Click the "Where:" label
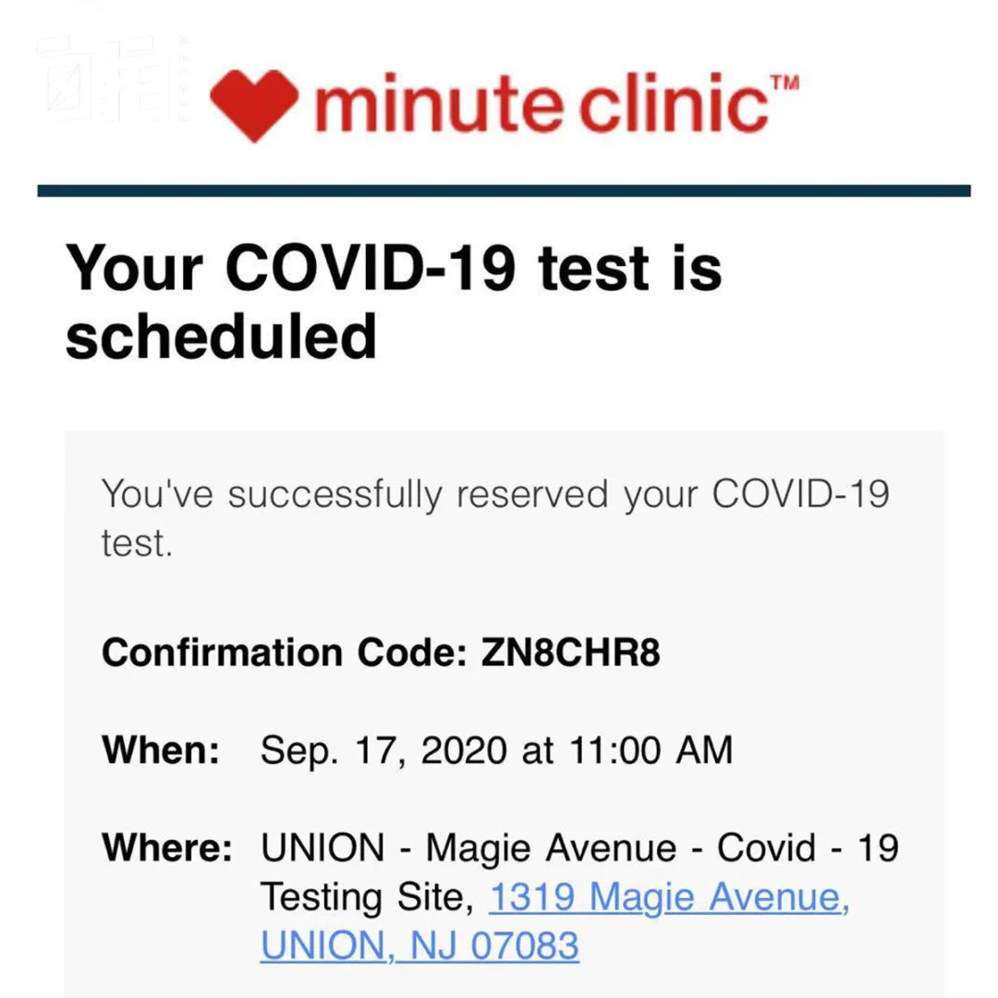This screenshot has height=998, width=998. tap(166, 847)
